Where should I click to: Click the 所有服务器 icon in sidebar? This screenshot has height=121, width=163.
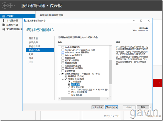[x=4, y=25]
